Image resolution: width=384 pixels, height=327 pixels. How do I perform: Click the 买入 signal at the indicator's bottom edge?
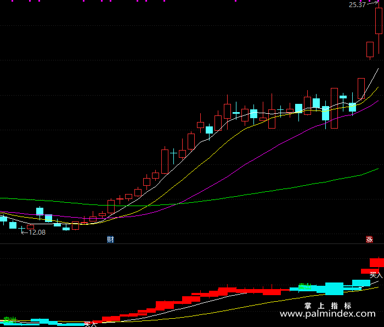click(91, 324)
